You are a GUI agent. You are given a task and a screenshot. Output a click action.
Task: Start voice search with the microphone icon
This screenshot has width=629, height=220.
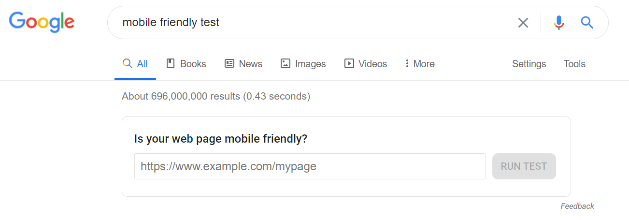point(559,23)
